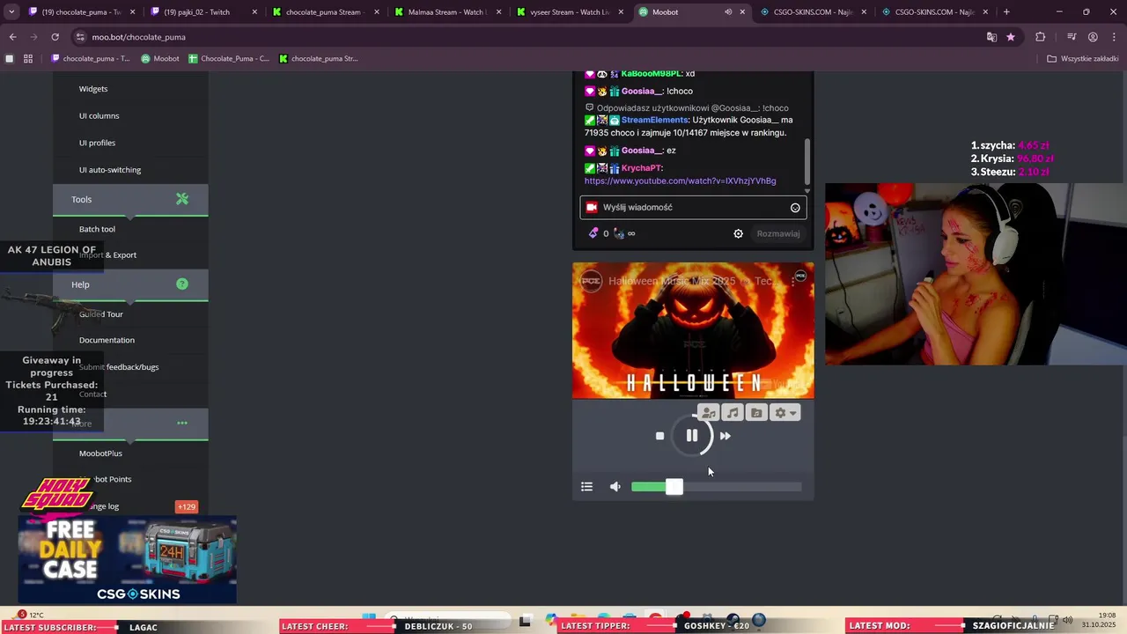Open the apps grid in bookmarks bar

coord(28,59)
